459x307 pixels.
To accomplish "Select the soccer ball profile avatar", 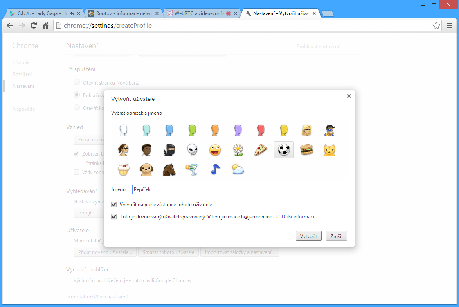I will point(283,149).
